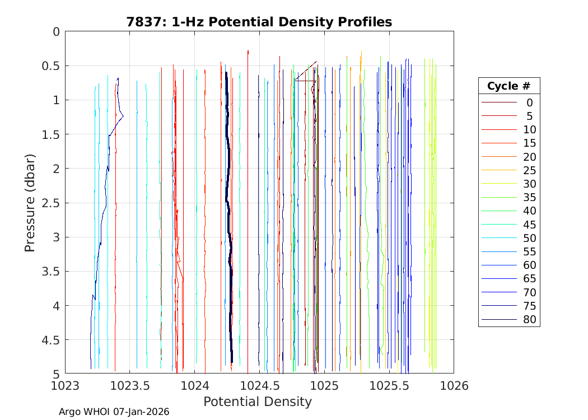Click the 'Potential Density' x-axis label
The image size is (588, 420).
[x=257, y=402]
